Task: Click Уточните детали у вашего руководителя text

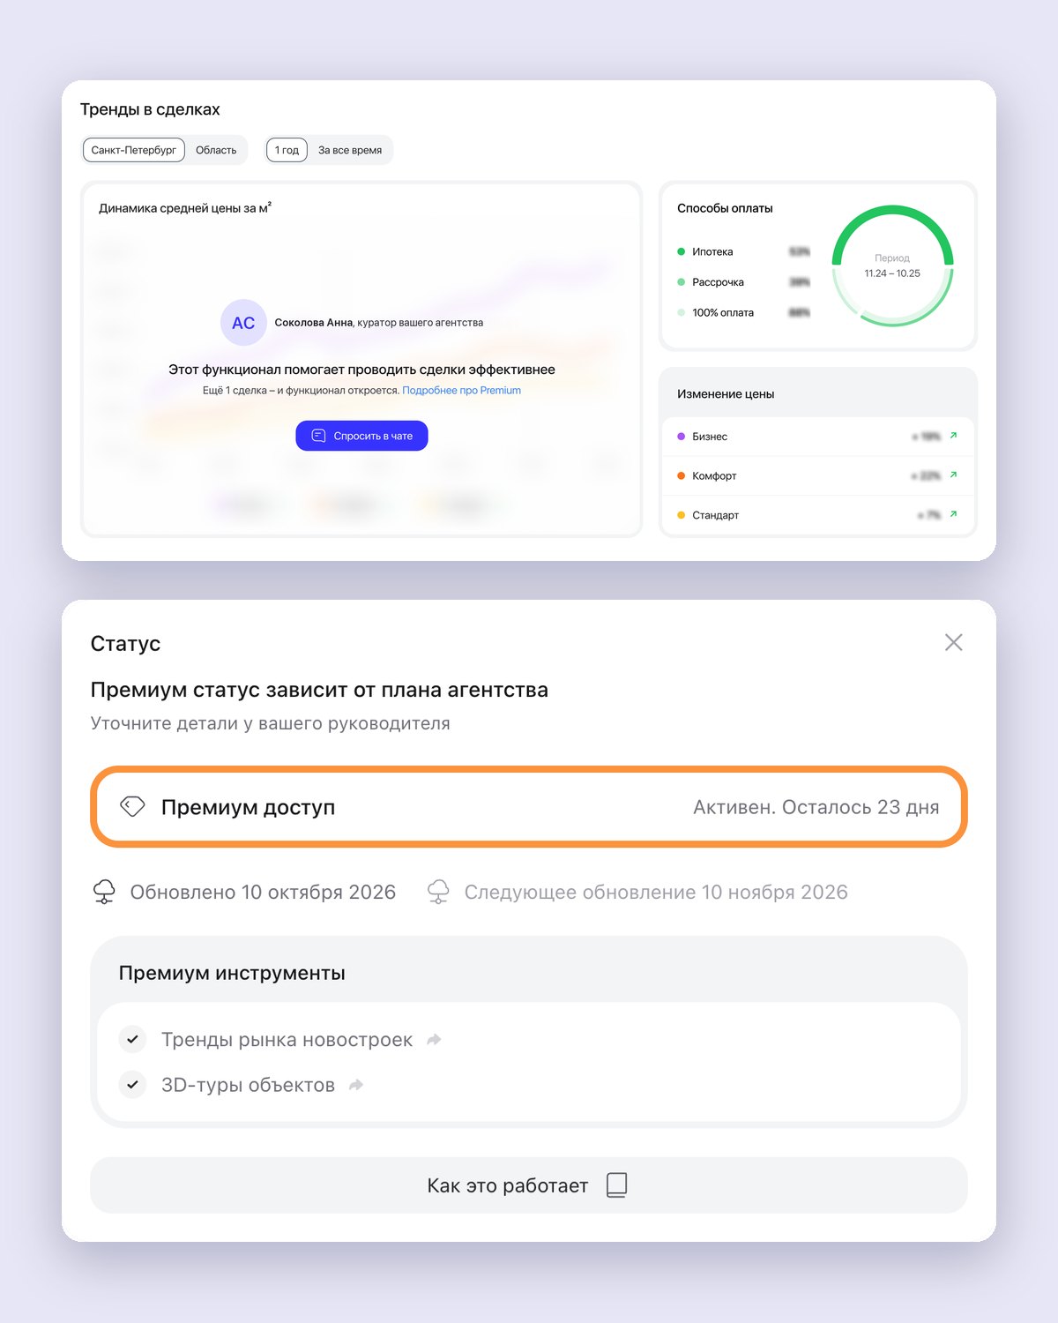Action: (271, 723)
